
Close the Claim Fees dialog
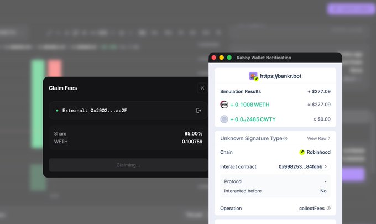(x=202, y=88)
